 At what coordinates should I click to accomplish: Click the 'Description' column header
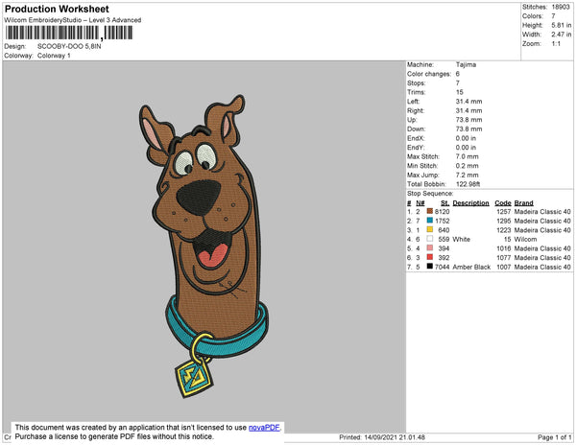click(x=470, y=203)
